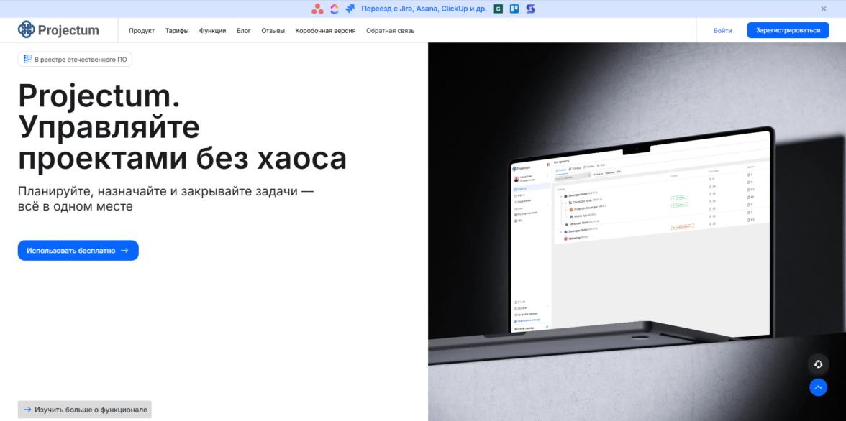The image size is (846, 421).
Task: Click the В реестре отечественного ПО badge
Action: coord(75,60)
